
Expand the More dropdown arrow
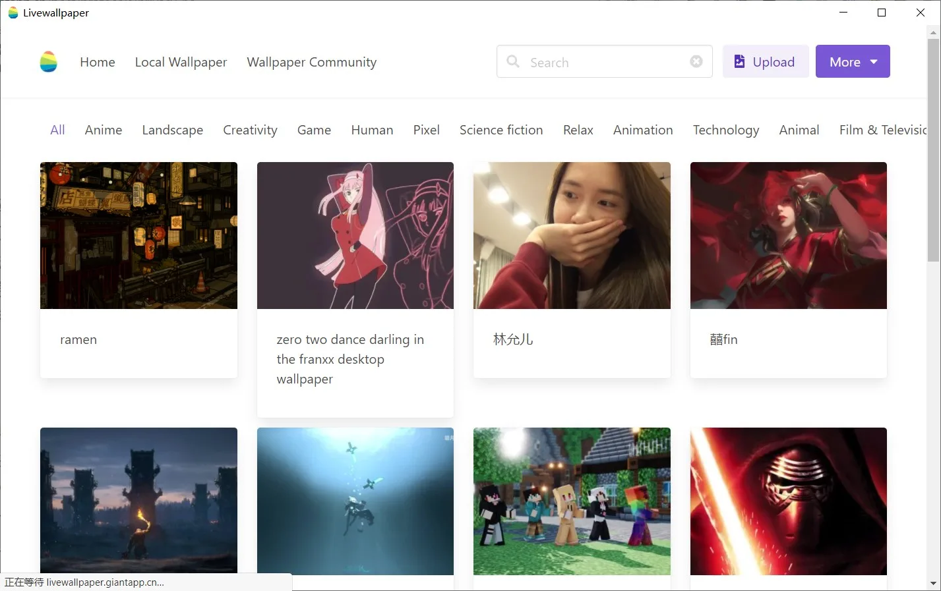pyautogui.click(x=874, y=62)
